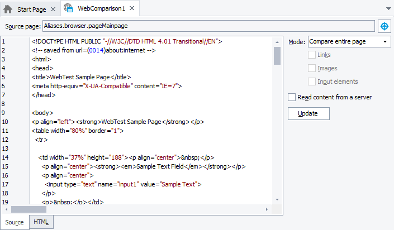Click the WebComparison1 globe tab icon
394x230 pixels.
[x=68, y=9]
